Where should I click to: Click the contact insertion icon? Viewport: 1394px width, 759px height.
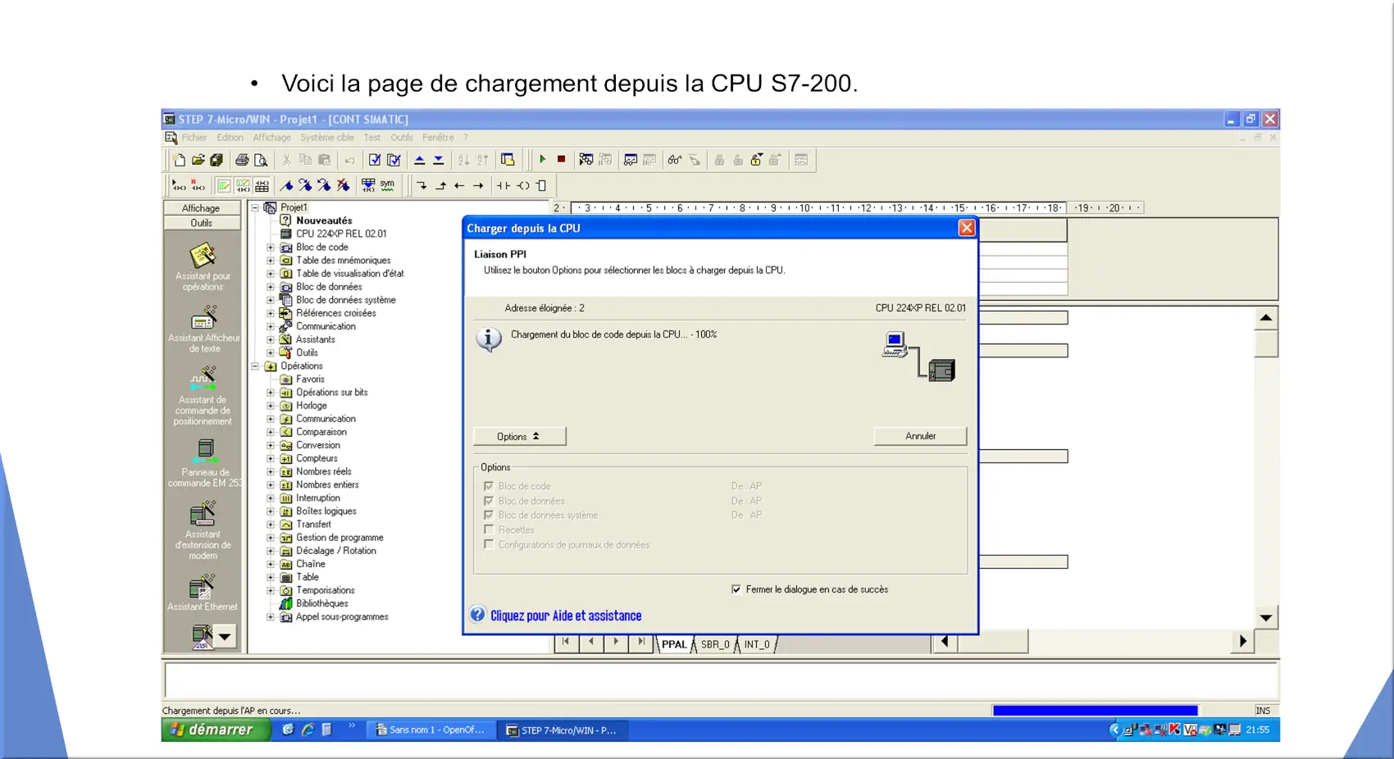coord(503,185)
